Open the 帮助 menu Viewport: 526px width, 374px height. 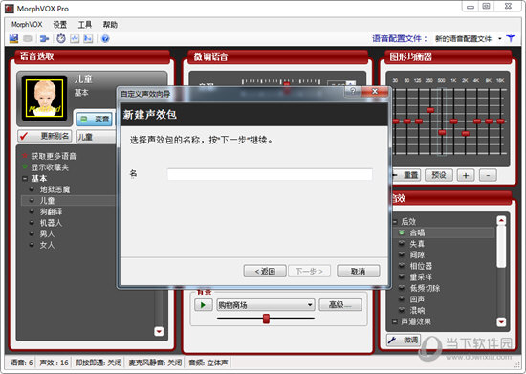pyautogui.click(x=110, y=25)
